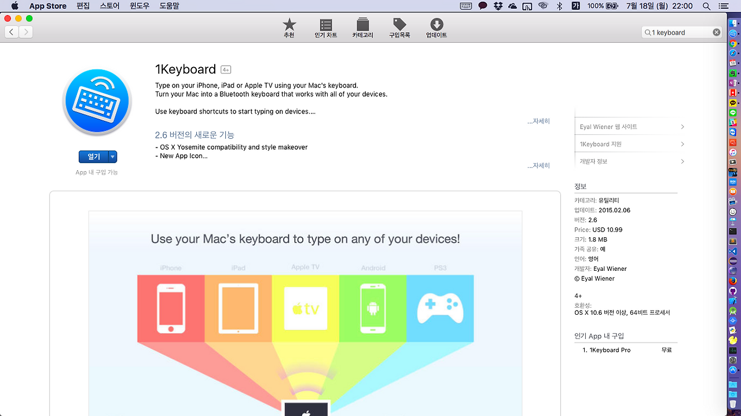This screenshot has height=416, width=741.
Task: Open Visual Studio Code in the Dock
Action: (733, 251)
